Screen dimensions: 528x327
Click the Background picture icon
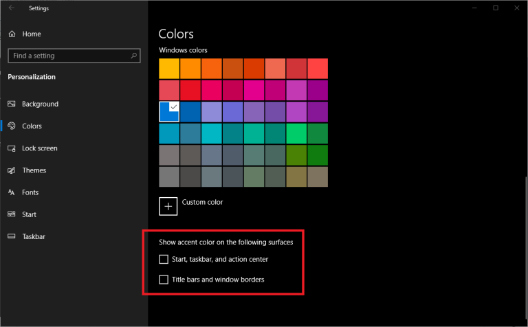(x=12, y=104)
